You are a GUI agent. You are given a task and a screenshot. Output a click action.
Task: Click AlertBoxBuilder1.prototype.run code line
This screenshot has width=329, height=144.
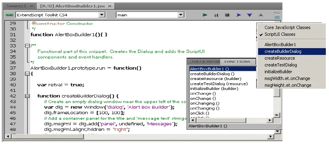point(86,68)
